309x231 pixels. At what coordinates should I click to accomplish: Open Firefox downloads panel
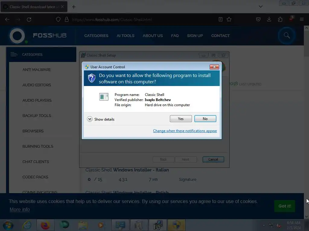tap(269, 19)
